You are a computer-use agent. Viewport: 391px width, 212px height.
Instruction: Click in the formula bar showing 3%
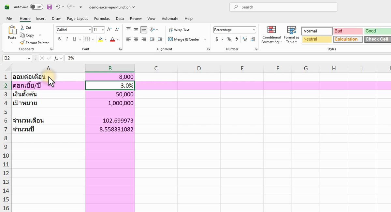pos(227,58)
